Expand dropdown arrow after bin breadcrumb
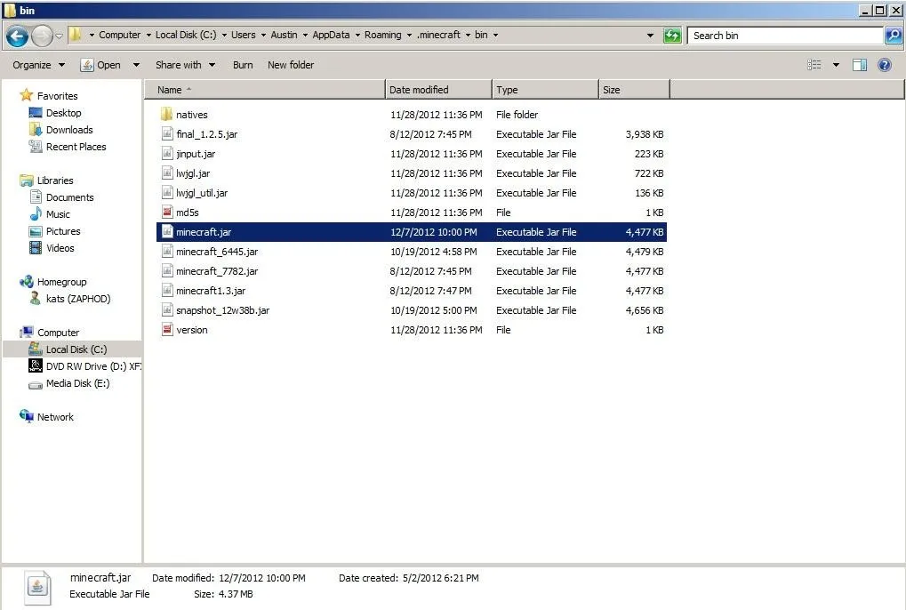Viewport: 906px width, 610px height. pyautogui.click(x=496, y=36)
